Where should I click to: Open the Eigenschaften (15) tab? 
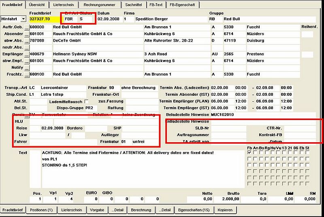coord(194,210)
